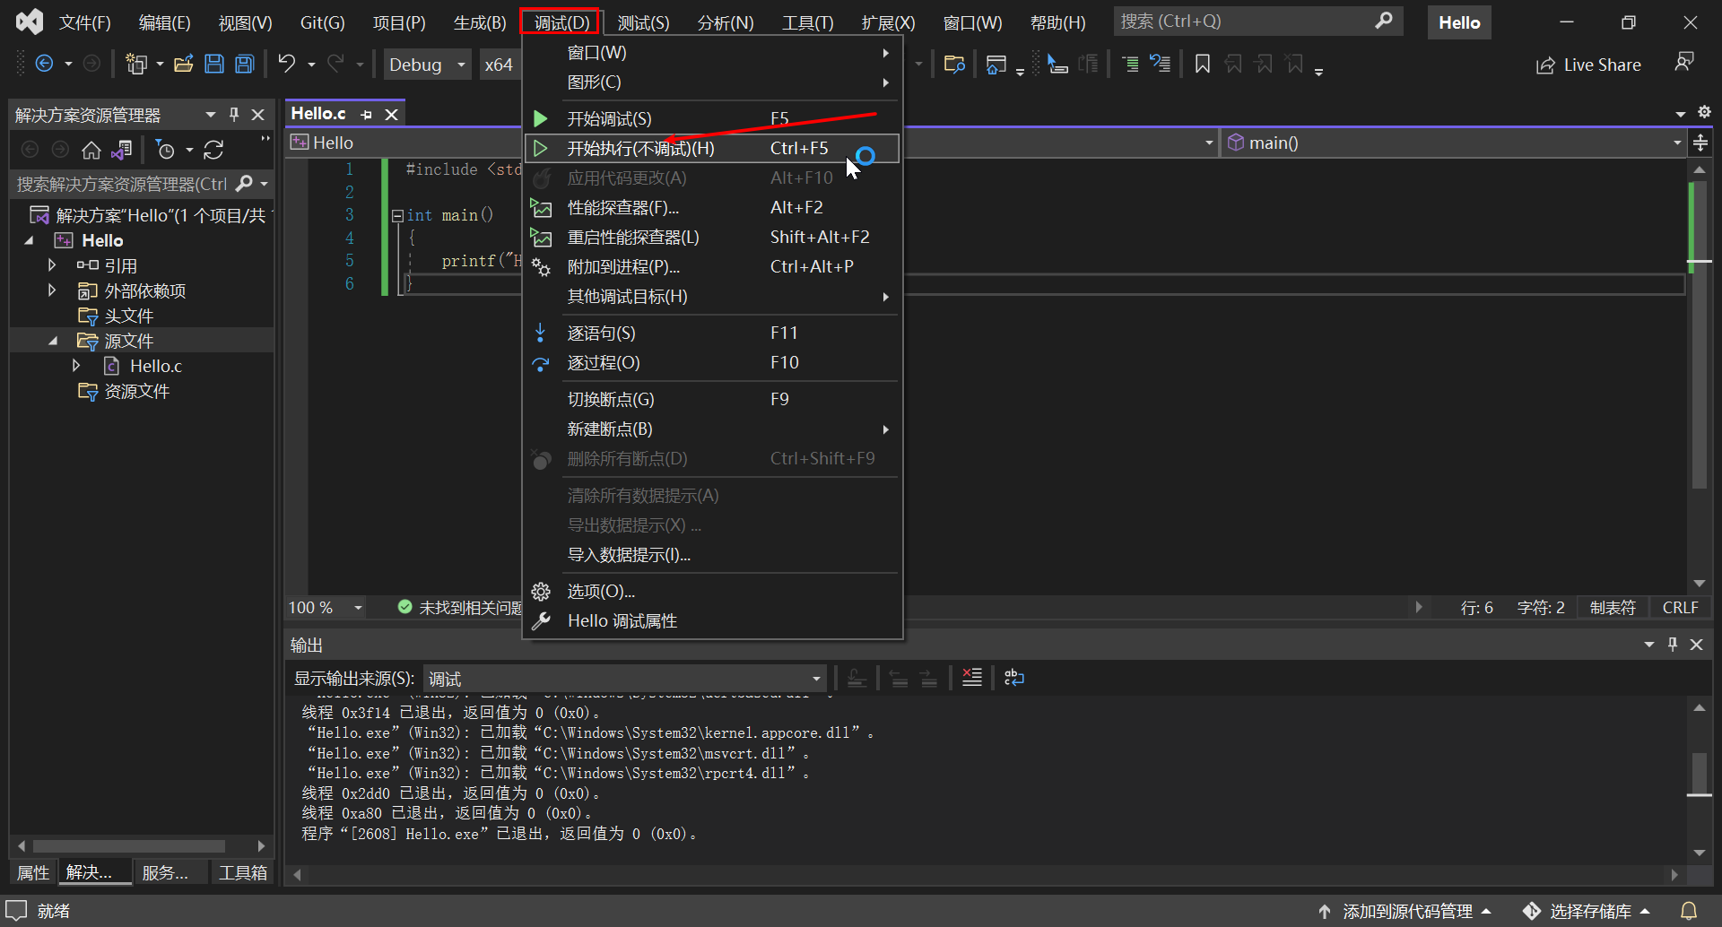
Task: Pin the Solution Explorer panel
Action: 234,114
